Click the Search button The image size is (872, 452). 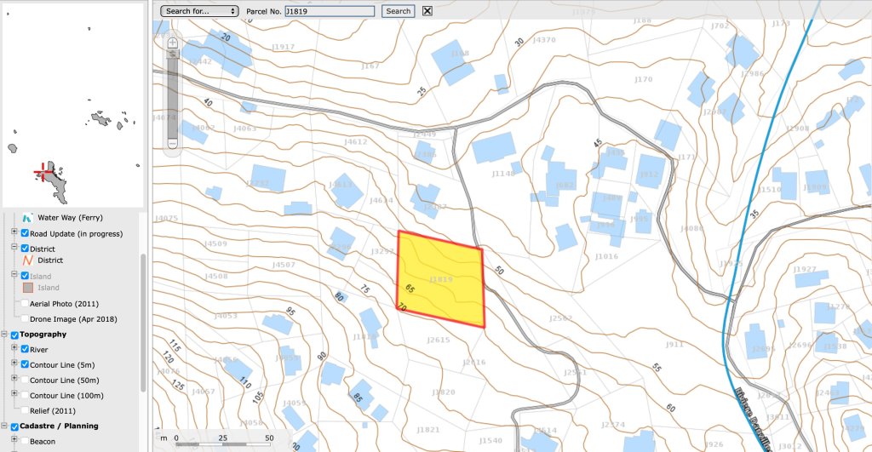(398, 11)
